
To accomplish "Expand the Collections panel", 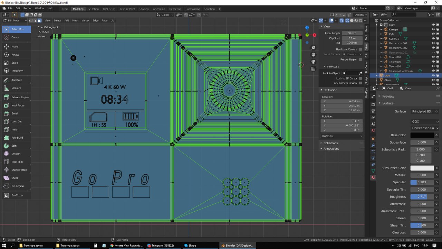I will 330,143.
